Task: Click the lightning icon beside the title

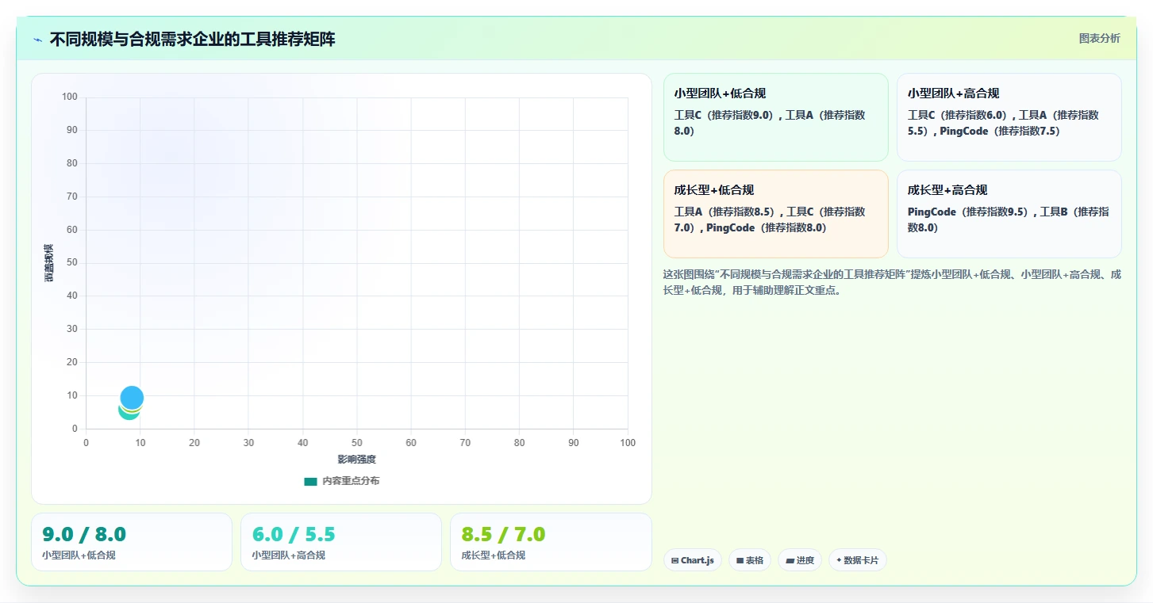Action: coord(38,39)
